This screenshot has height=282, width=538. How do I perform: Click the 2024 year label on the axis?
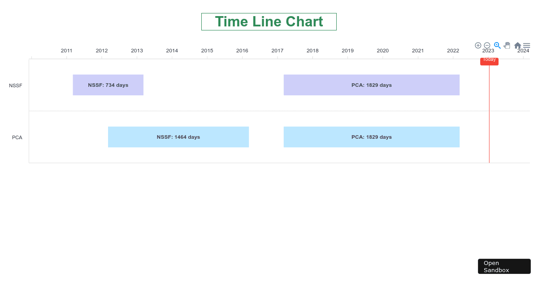(523, 51)
